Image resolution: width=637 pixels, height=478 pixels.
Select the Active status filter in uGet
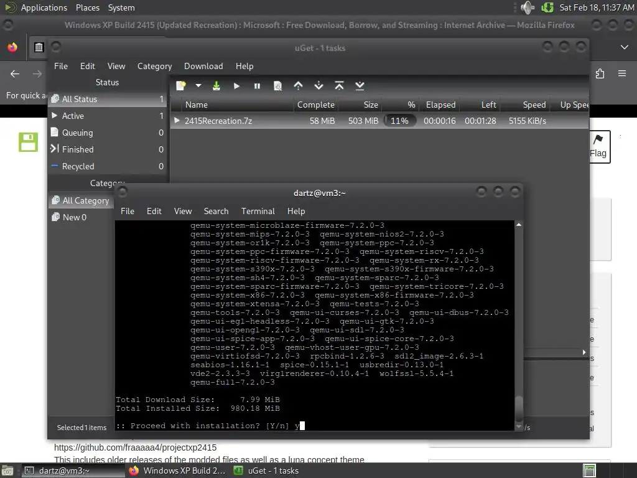click(x=108, y=116)
